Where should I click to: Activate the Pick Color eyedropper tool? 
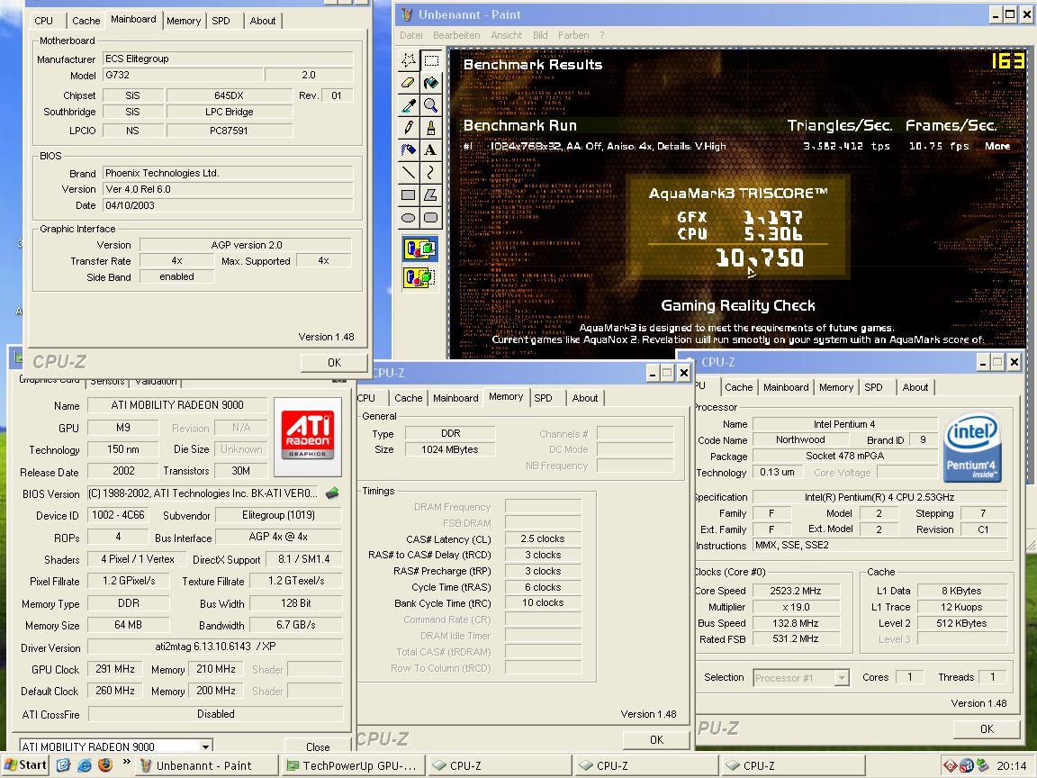tap(409, 105)
